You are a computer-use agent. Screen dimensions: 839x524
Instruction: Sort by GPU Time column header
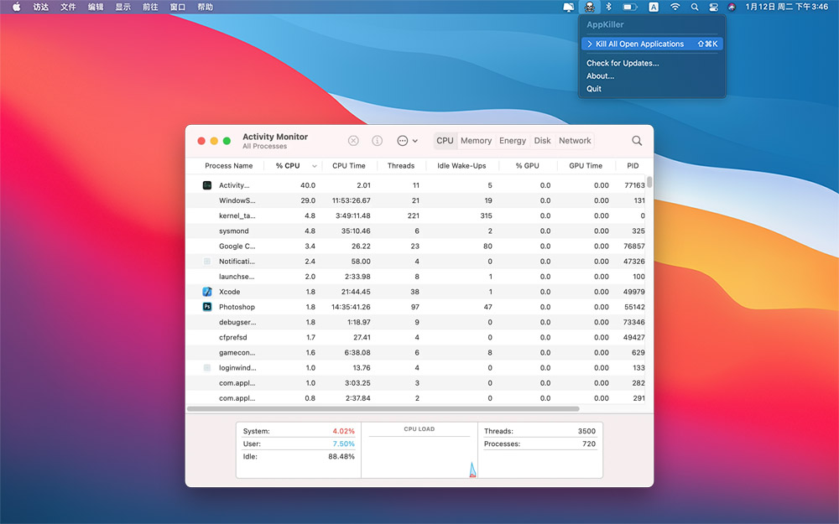click(x=586, y=166)
